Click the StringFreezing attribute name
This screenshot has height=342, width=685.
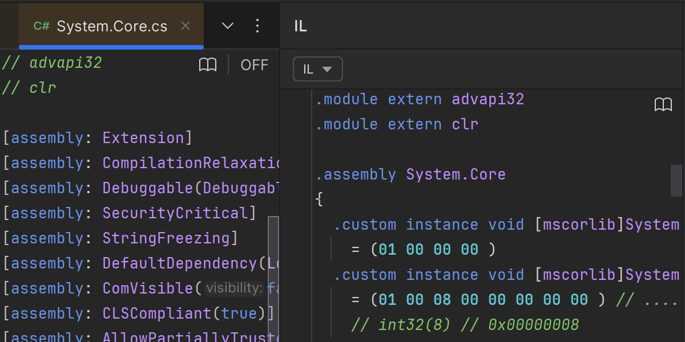point(166,238)
